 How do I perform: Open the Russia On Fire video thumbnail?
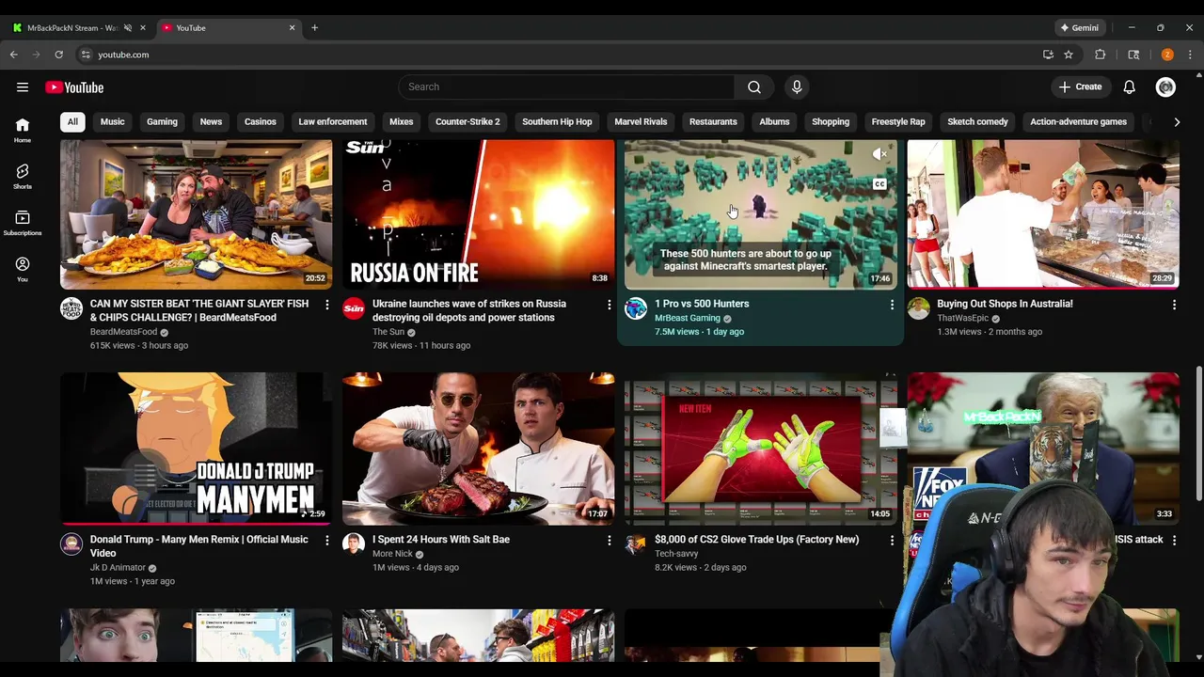point(478,213)
